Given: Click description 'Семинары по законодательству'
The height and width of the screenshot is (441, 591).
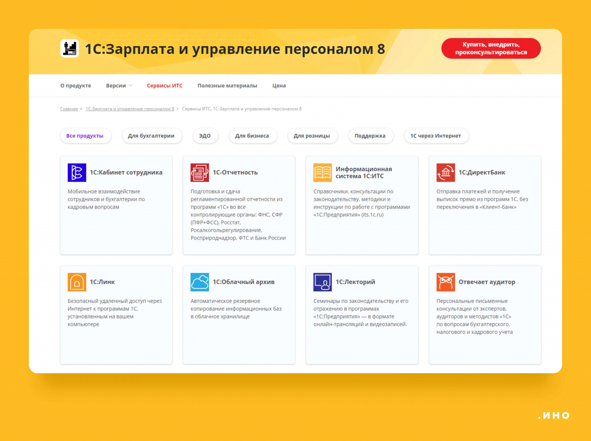Looking at the screenshot, I should 361,313.
